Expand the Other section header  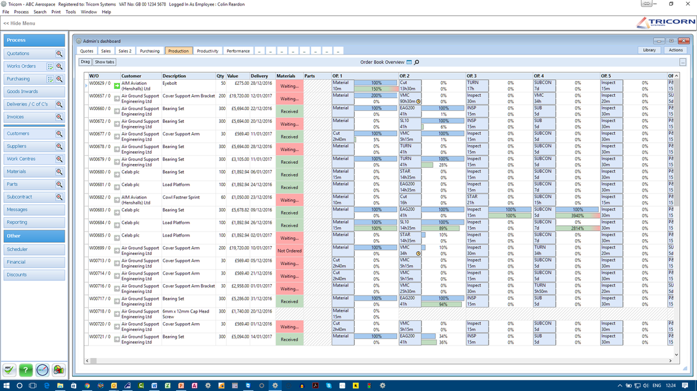click(34, 236)
